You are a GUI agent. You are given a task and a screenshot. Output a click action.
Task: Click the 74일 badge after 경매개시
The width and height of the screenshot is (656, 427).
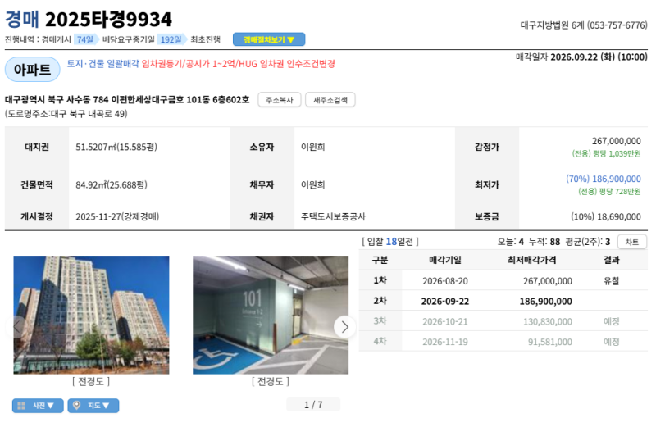[85, 39]
